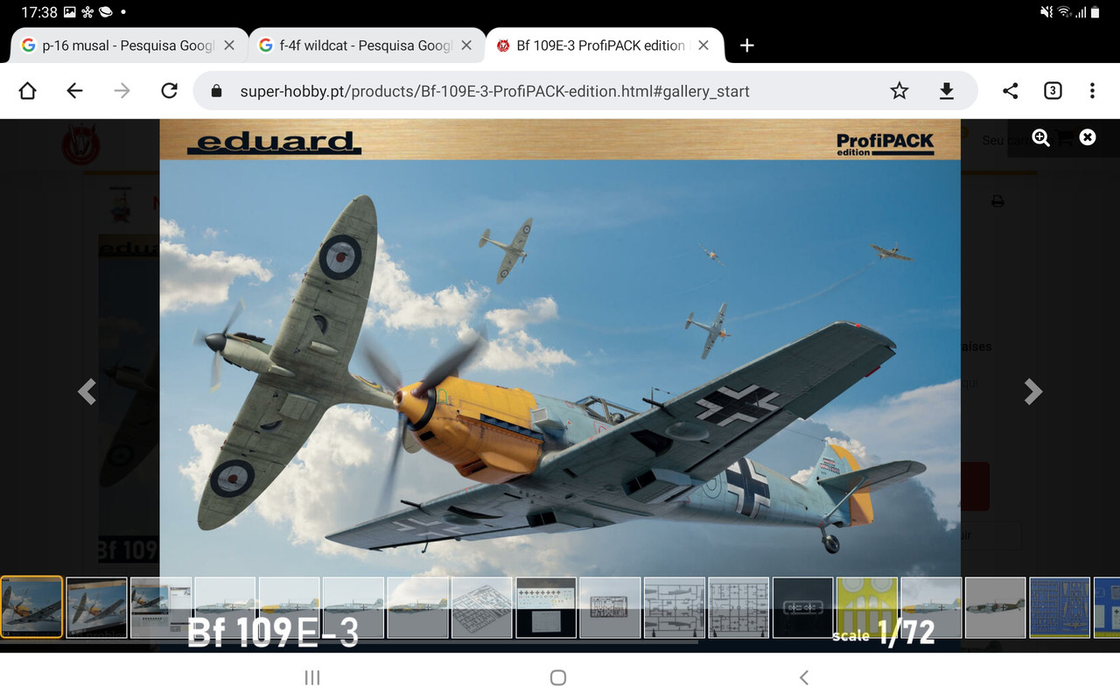The width and height of the screenshot is (1120, 700).
Task: Close the image gallery overlay
Action: coord(1088,137)
